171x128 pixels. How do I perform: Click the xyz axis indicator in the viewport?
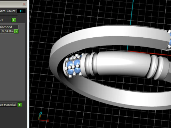coord(43,117)
